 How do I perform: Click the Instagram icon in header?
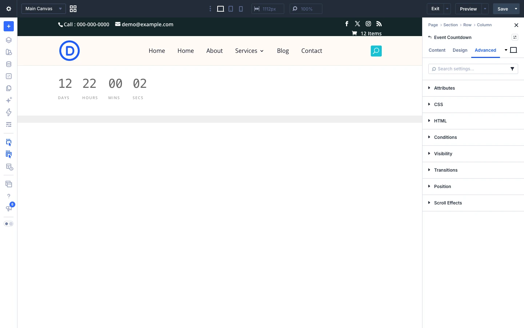(x=368, y=24)
